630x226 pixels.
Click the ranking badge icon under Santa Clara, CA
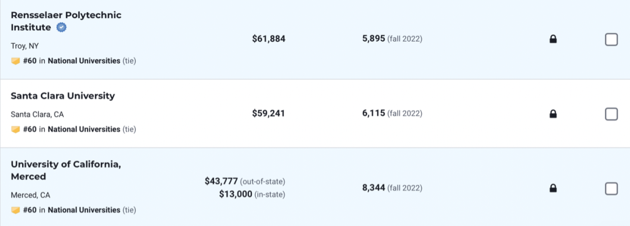[x=15, y=129]
